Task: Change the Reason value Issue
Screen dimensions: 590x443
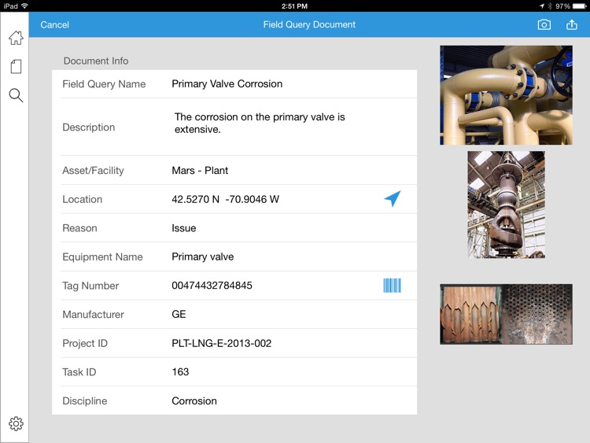Action: click(183, 228)
